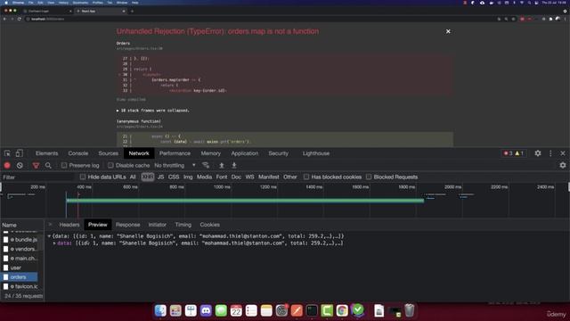
Task: Open Notes from the dock
Action: click(x=266, y=310)
